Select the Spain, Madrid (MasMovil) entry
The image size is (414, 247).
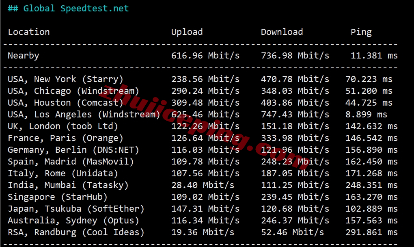[x=71, y=162]
